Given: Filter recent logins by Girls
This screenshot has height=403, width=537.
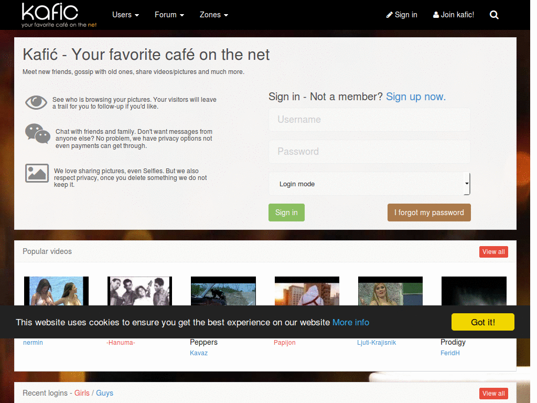Looking at the screenshot, I should 82,393.
